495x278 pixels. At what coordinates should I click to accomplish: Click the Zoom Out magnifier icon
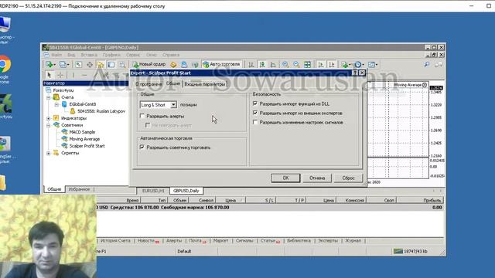tap(296, 65)
